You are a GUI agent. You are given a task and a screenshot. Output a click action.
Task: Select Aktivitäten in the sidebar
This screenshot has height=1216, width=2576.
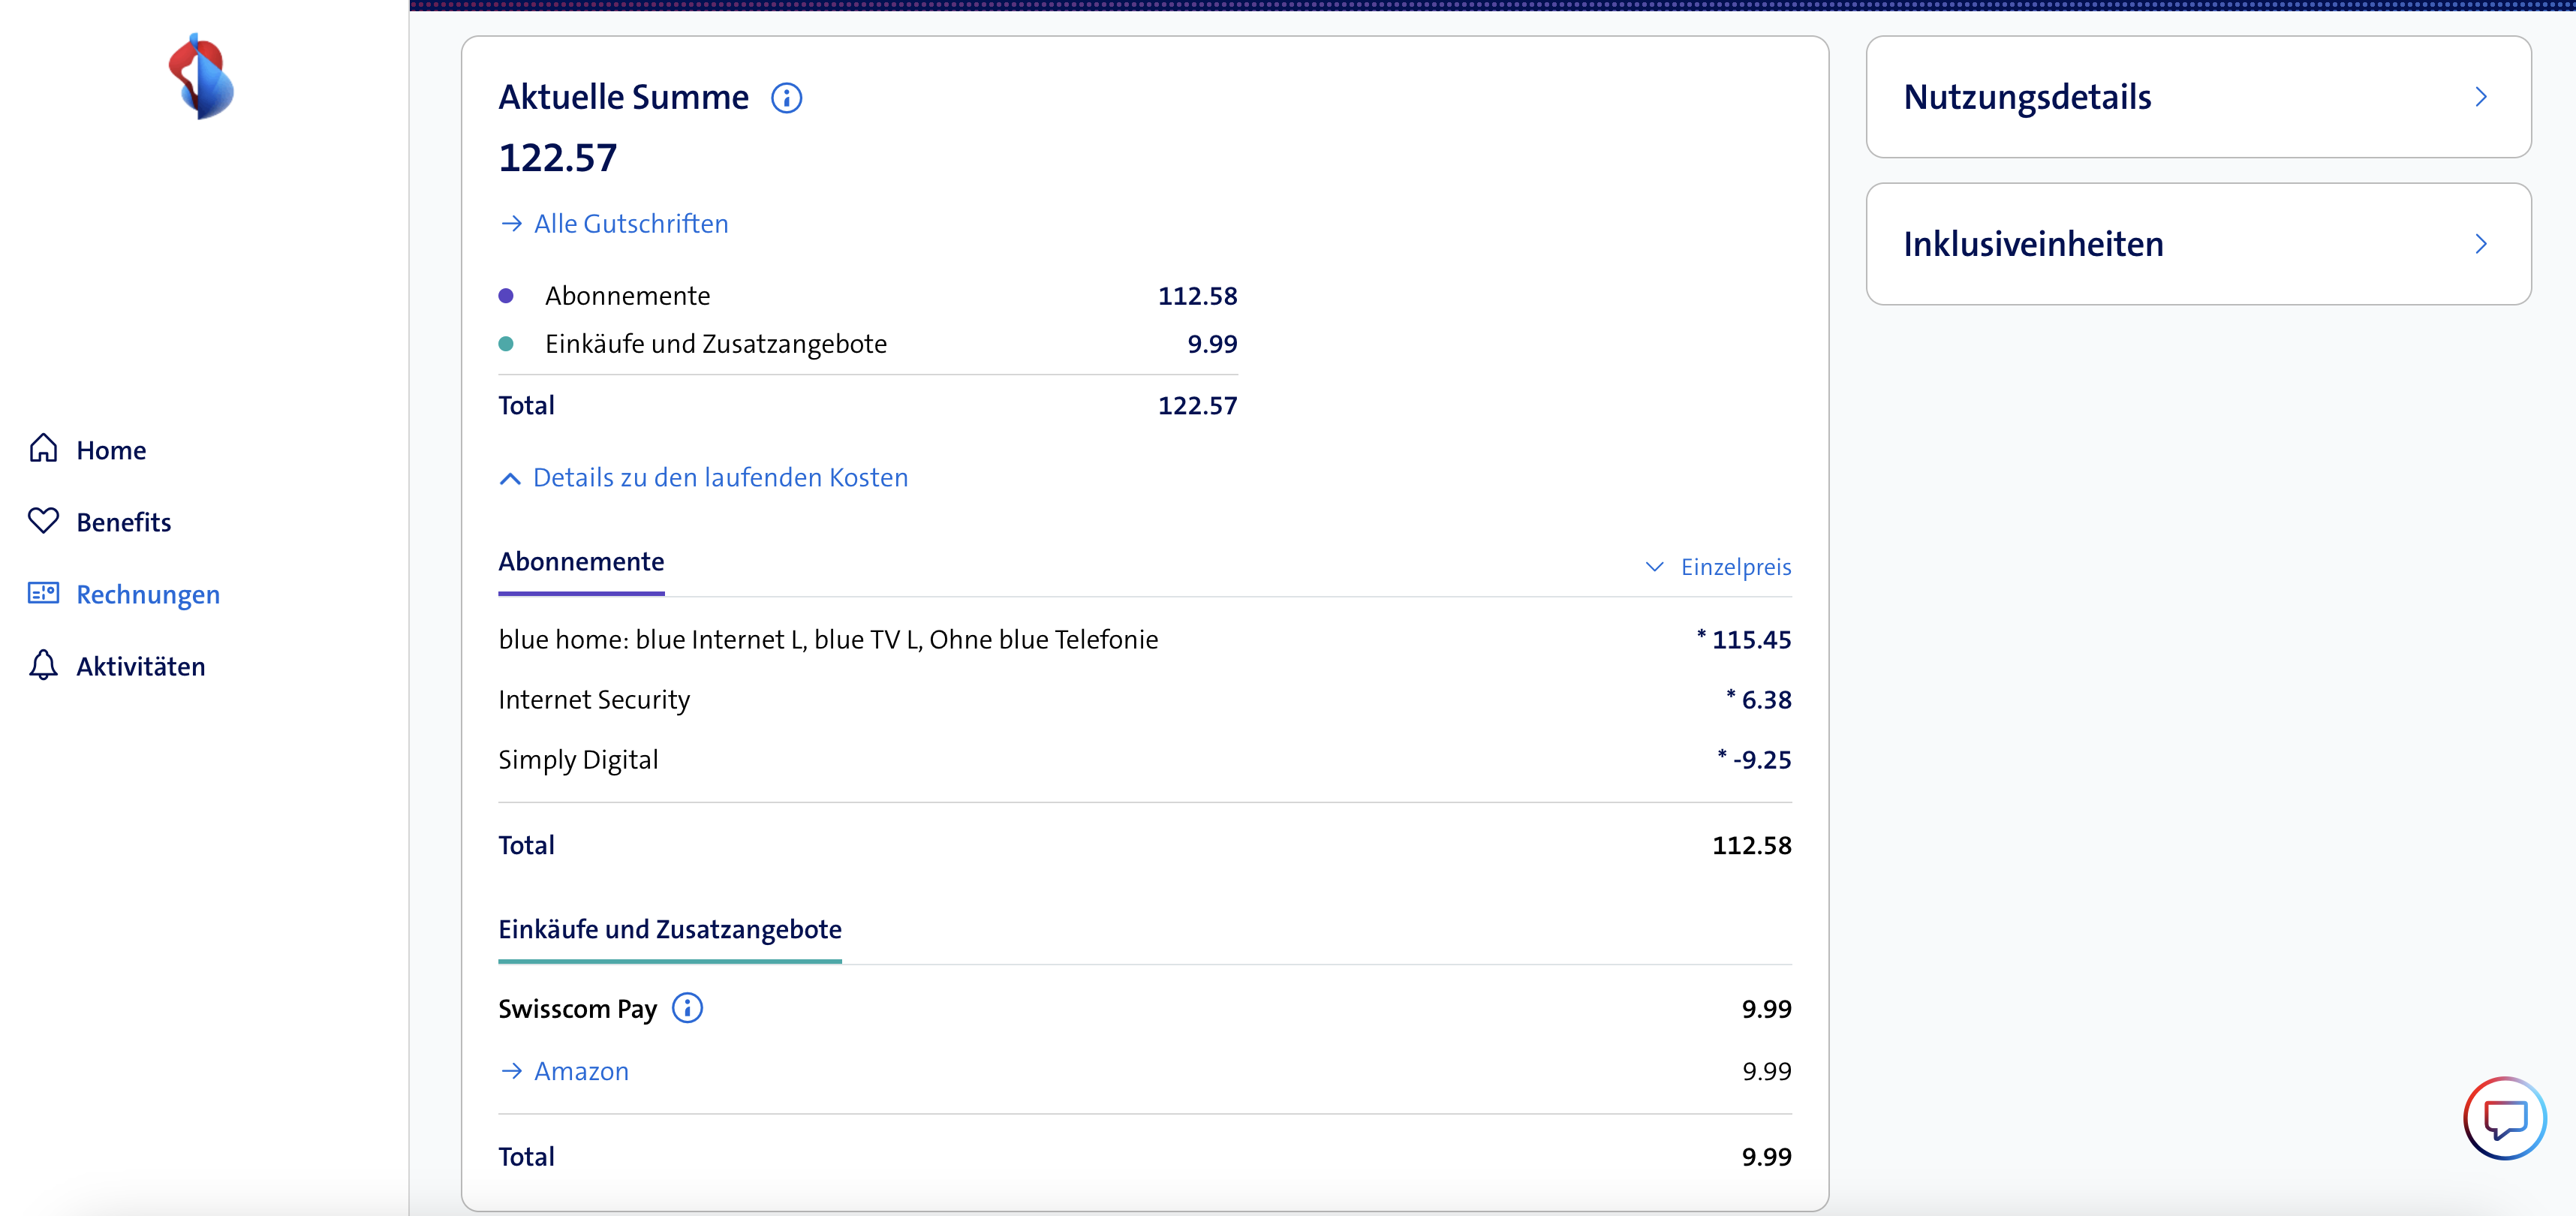141,666
